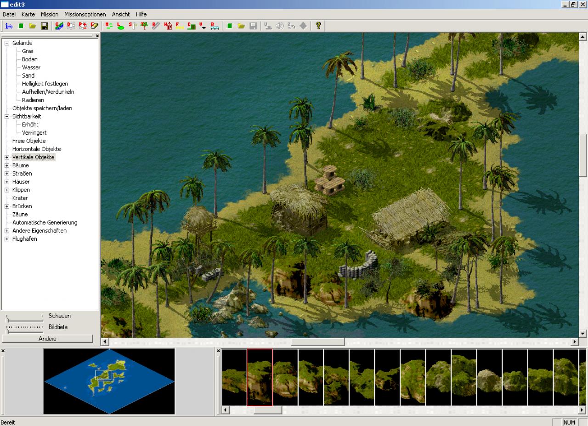Choose Helligkeit festlegen in the tree

45,84
